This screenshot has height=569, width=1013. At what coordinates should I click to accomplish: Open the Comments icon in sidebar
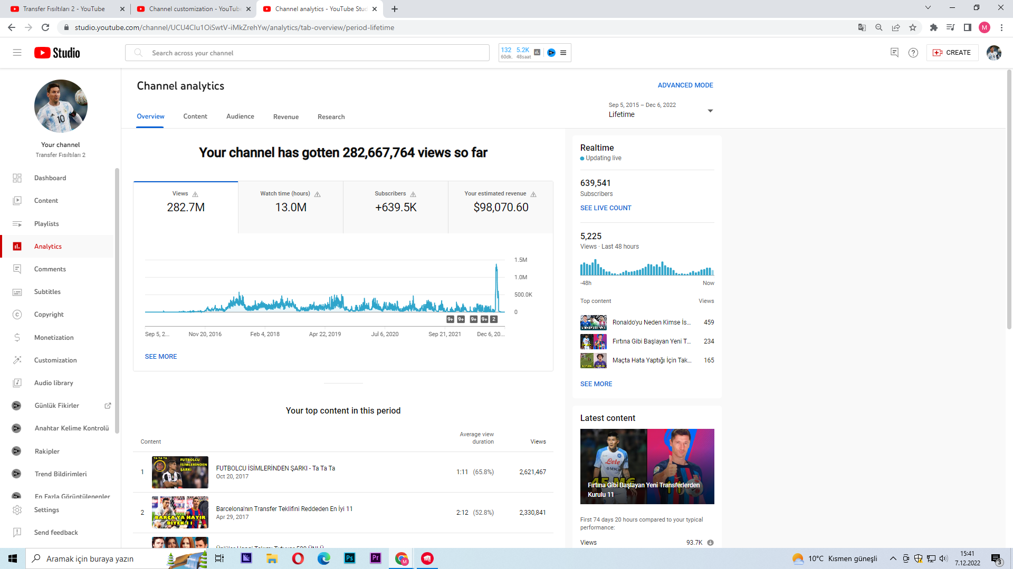[x=17, y=269]
